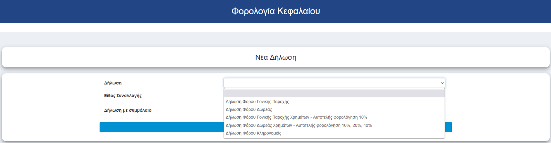The height and width of the screenshot is (143, 551).
Task: Click the 'Φορολογία Κεφαλαίου' page title
Action: [275, 11]
